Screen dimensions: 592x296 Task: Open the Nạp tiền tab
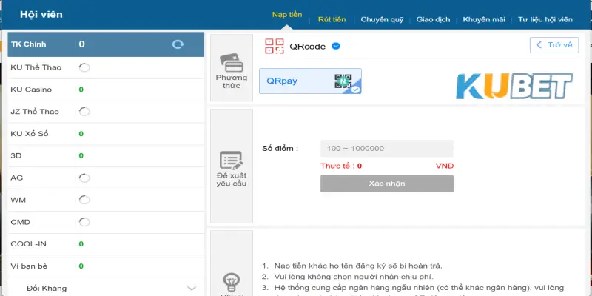tap(287, 15)
